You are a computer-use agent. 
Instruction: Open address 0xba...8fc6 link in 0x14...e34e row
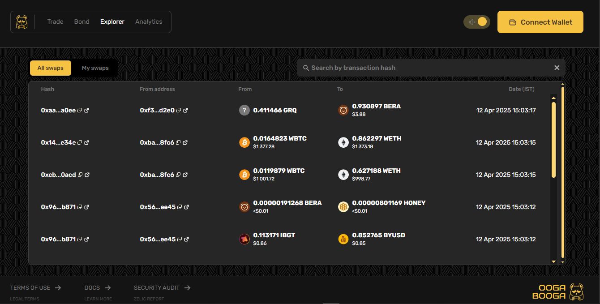click(185, 143)
